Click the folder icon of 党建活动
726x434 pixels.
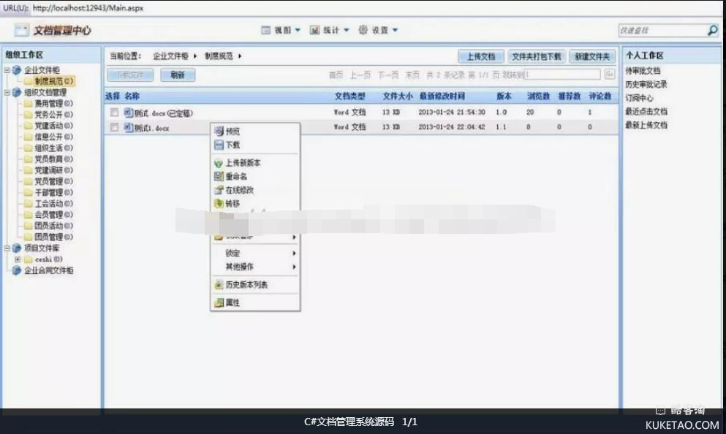pyautogui.click(x=29, y=126)
